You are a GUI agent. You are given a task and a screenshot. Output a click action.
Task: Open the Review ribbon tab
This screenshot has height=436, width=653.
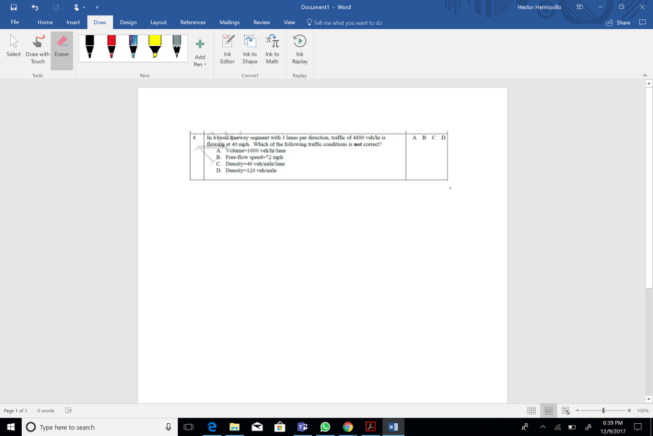pos(261,21)
